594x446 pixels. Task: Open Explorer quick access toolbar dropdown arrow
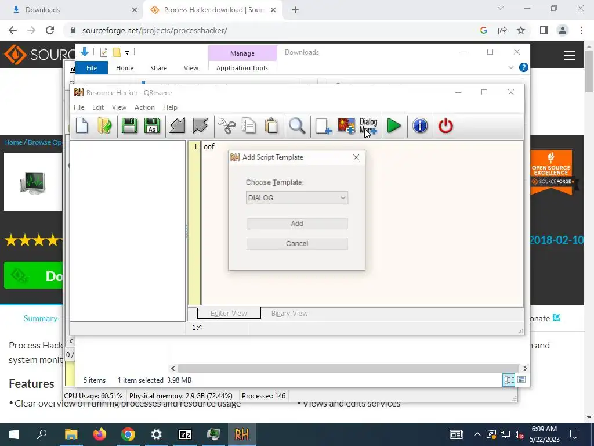(127, 53)
